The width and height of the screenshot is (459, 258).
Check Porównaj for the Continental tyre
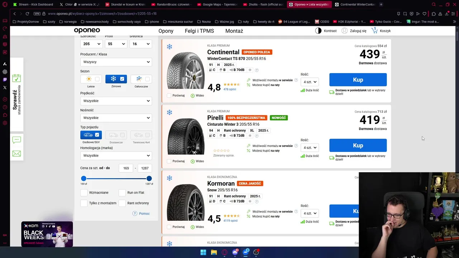(169, 96)
